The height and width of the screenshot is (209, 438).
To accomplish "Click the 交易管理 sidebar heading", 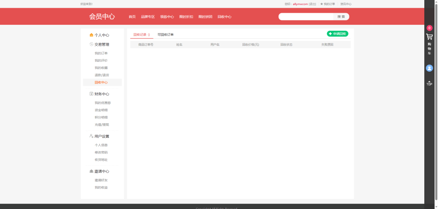I will (102, 44).
